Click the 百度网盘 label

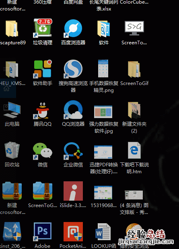click(73, 2)
